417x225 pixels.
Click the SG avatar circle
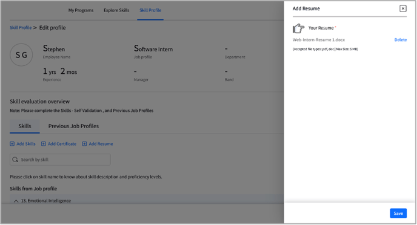click(x=21, y=55)
